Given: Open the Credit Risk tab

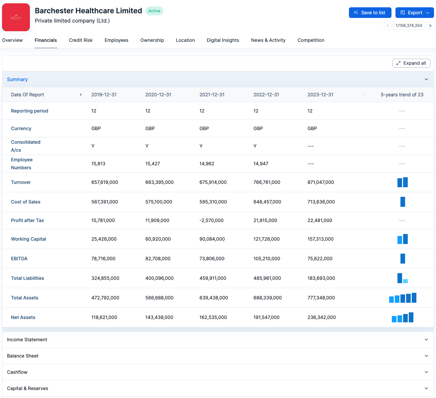Looking at the screenshot, I should pos(81,40).
